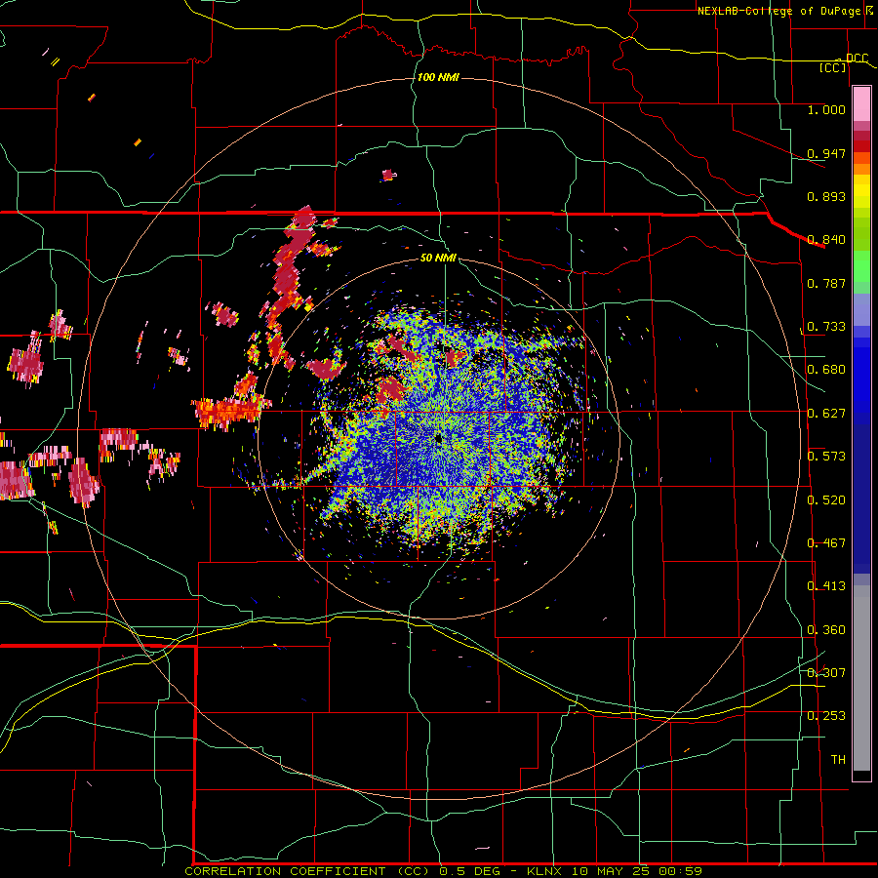Viewport: 878px width, 878px height.
Task: Pick the bright green segment of color bar
Action: point(861,266)
